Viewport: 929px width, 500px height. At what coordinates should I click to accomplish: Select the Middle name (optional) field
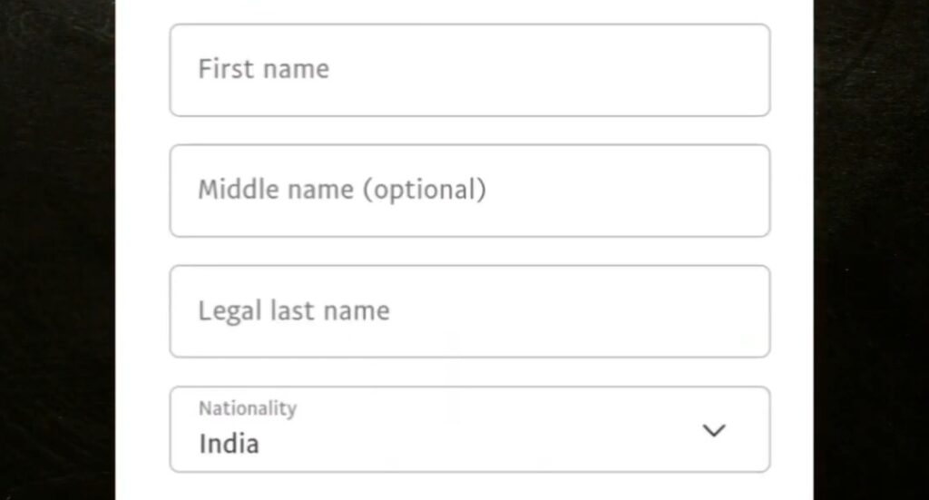pyautogui.click(x=470, y=191)
